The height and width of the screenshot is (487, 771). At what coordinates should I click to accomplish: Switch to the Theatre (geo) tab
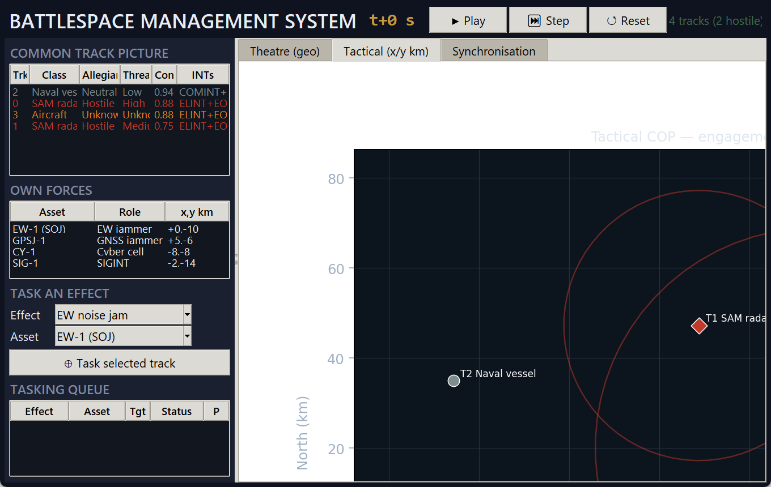click(x=285, y=51)
